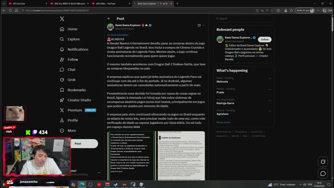Open Terms of Service footer link
The height and width of the screenshot is (188, 334).
pos(224,132)
